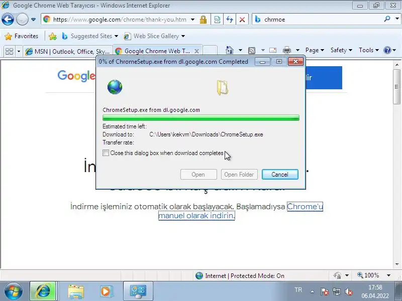Viewport: 402px width, 301px height.
Task: Open the Windows Start button
Action: click(x=13, y=291)
